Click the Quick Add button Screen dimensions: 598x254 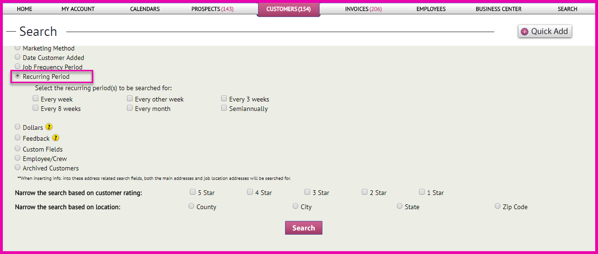545,31
